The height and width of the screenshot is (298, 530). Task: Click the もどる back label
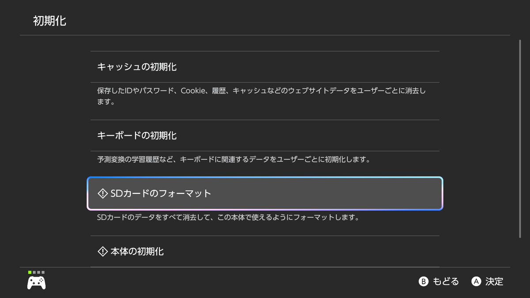pos(446,282)
